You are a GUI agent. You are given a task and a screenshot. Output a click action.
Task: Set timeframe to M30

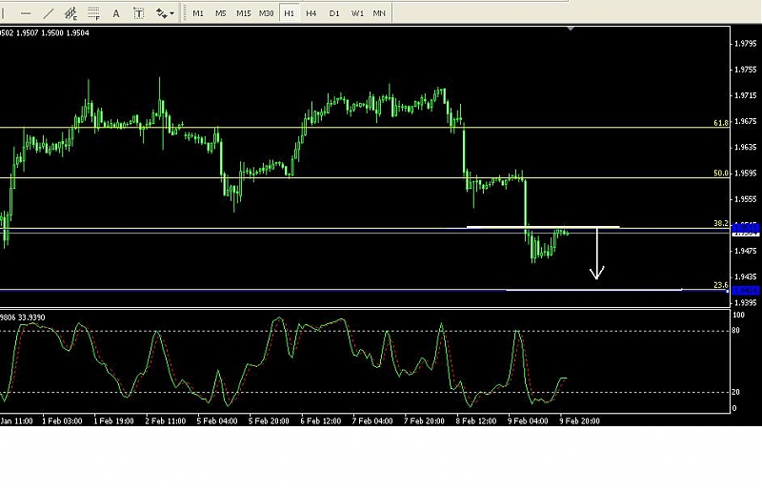pyautogui.click(x=267, y=13)
